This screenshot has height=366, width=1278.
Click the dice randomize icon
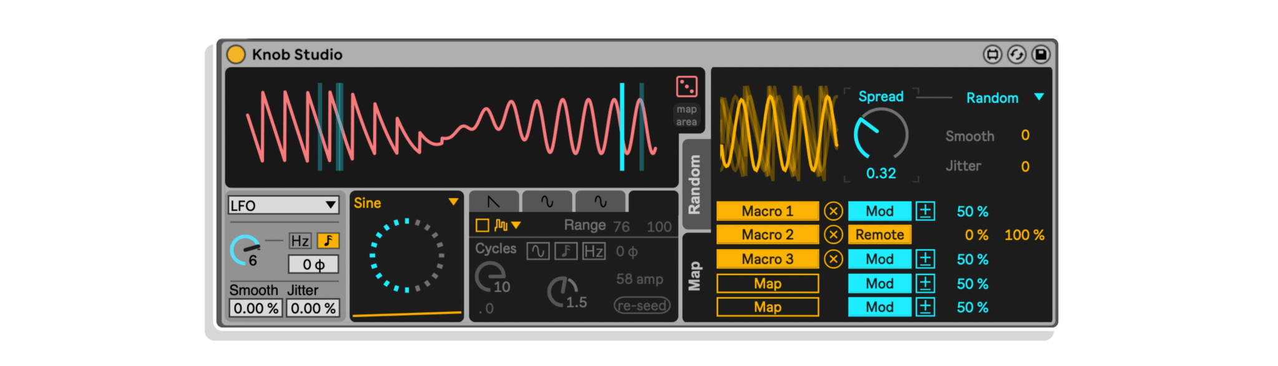point(686,87)
